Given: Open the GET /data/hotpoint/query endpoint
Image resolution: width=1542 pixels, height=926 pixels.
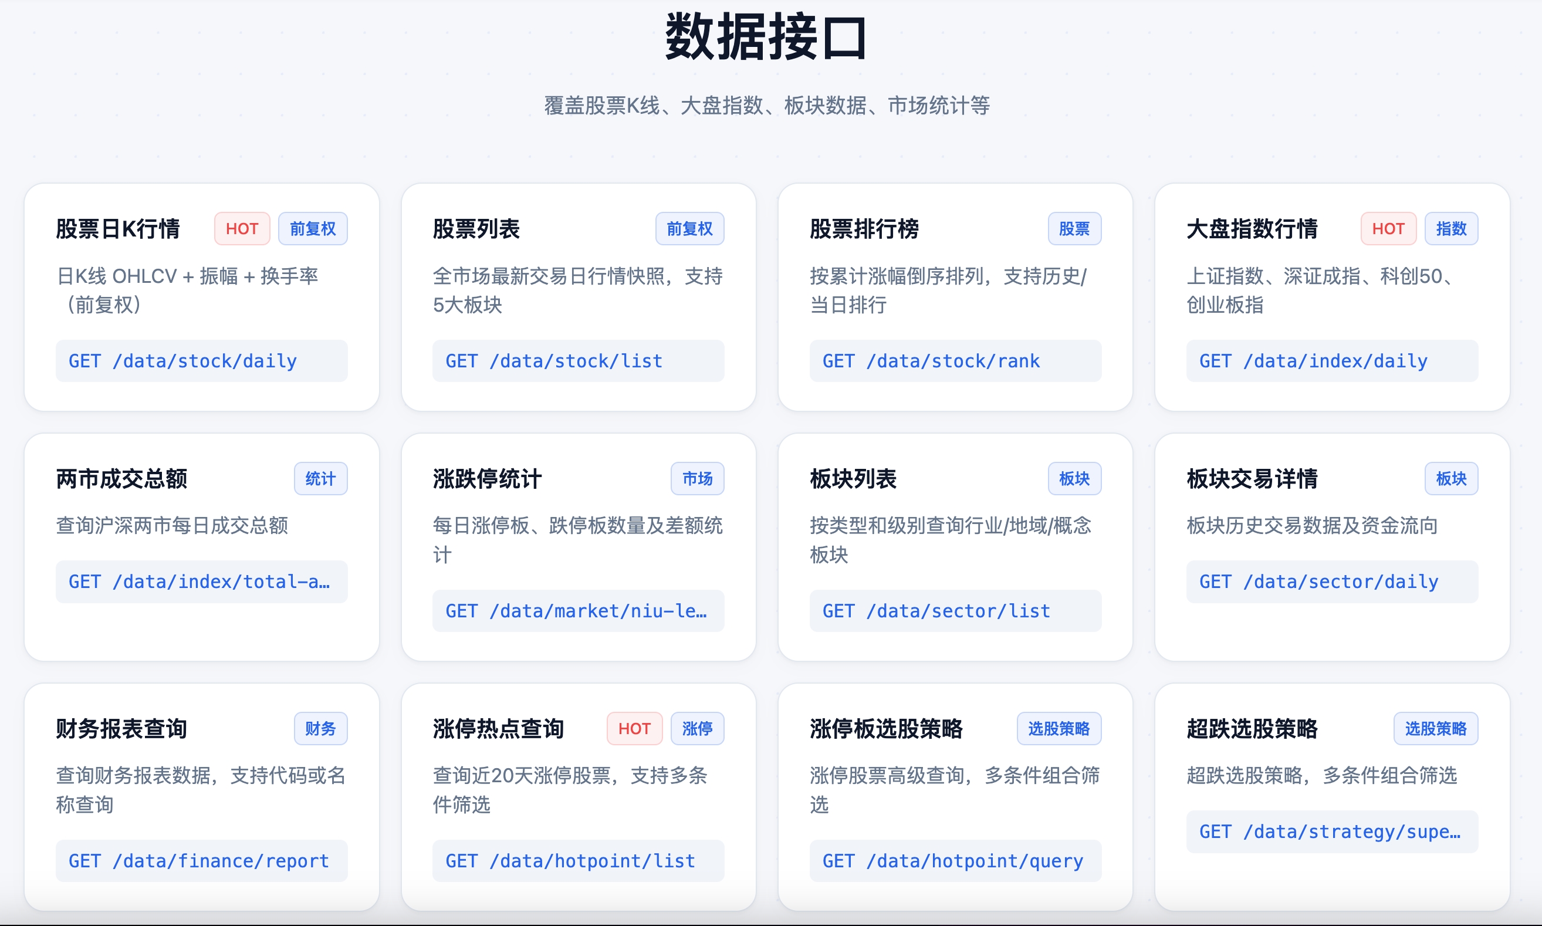Looking at the screenshot, I should pos(955,860).
